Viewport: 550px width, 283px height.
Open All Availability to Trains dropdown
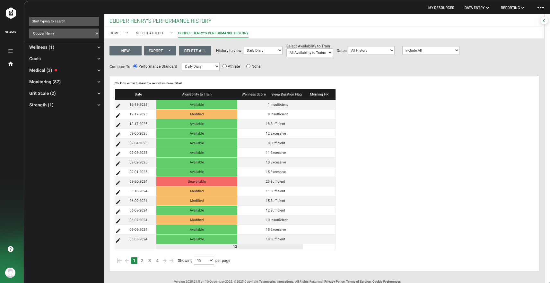[310, 53]
